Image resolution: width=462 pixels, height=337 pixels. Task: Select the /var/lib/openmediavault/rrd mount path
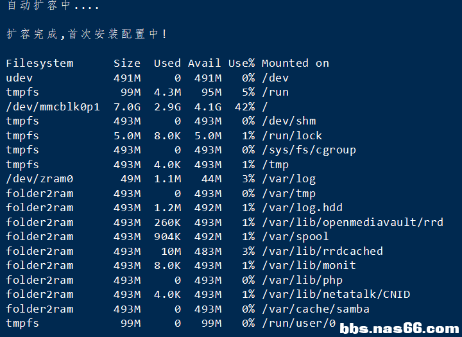coord(353,222)
